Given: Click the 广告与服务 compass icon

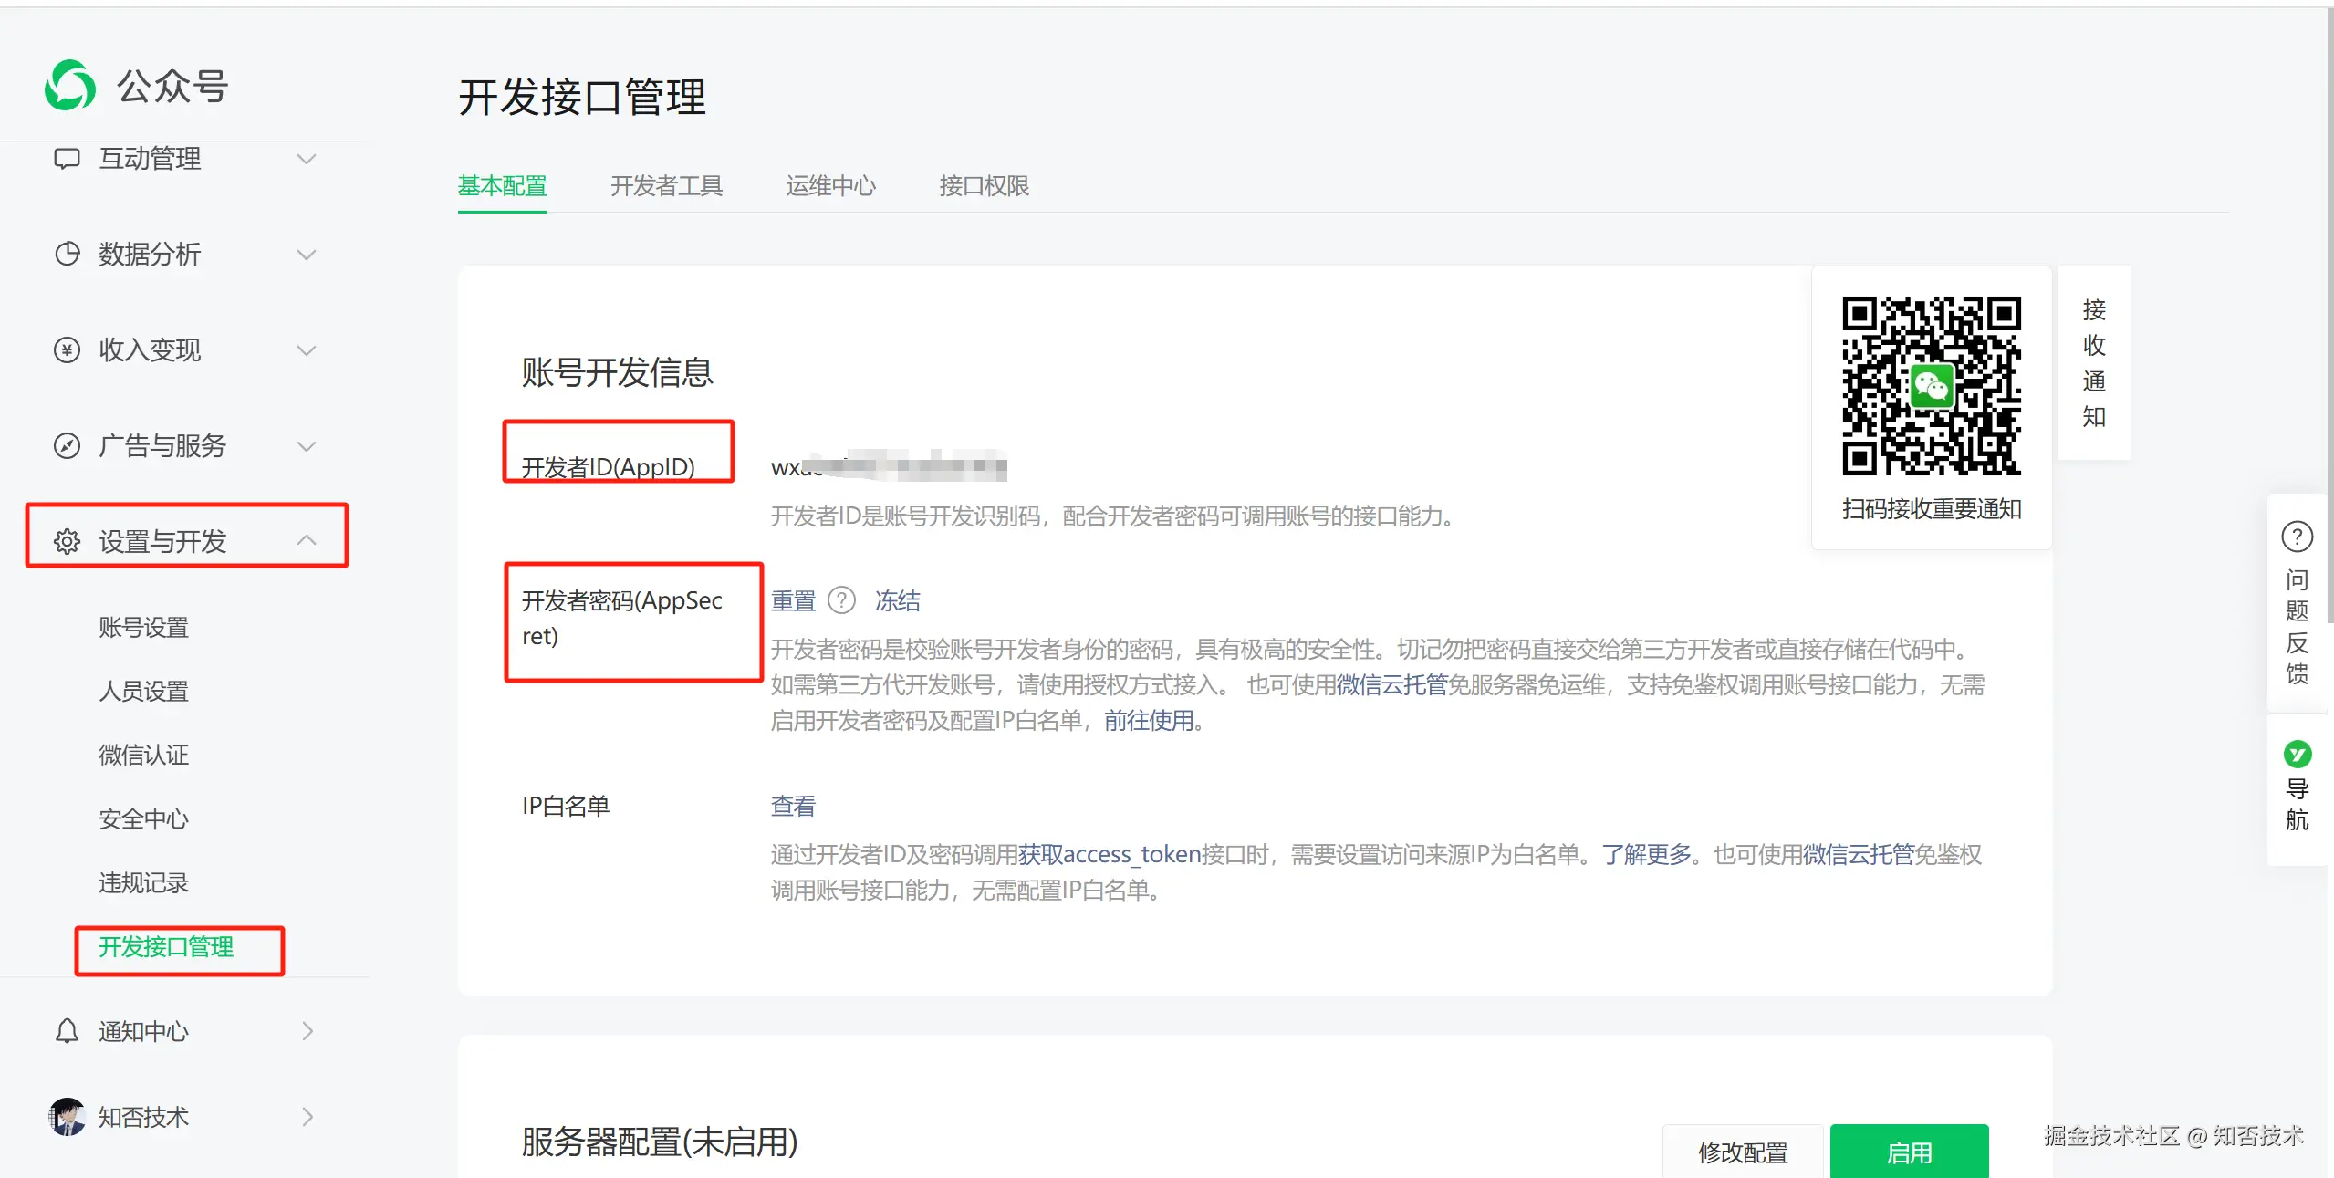Looking at the screenshot, I should (67, 445).
